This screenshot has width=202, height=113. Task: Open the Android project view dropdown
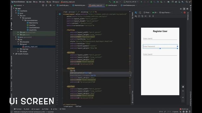tap(19, 5)
